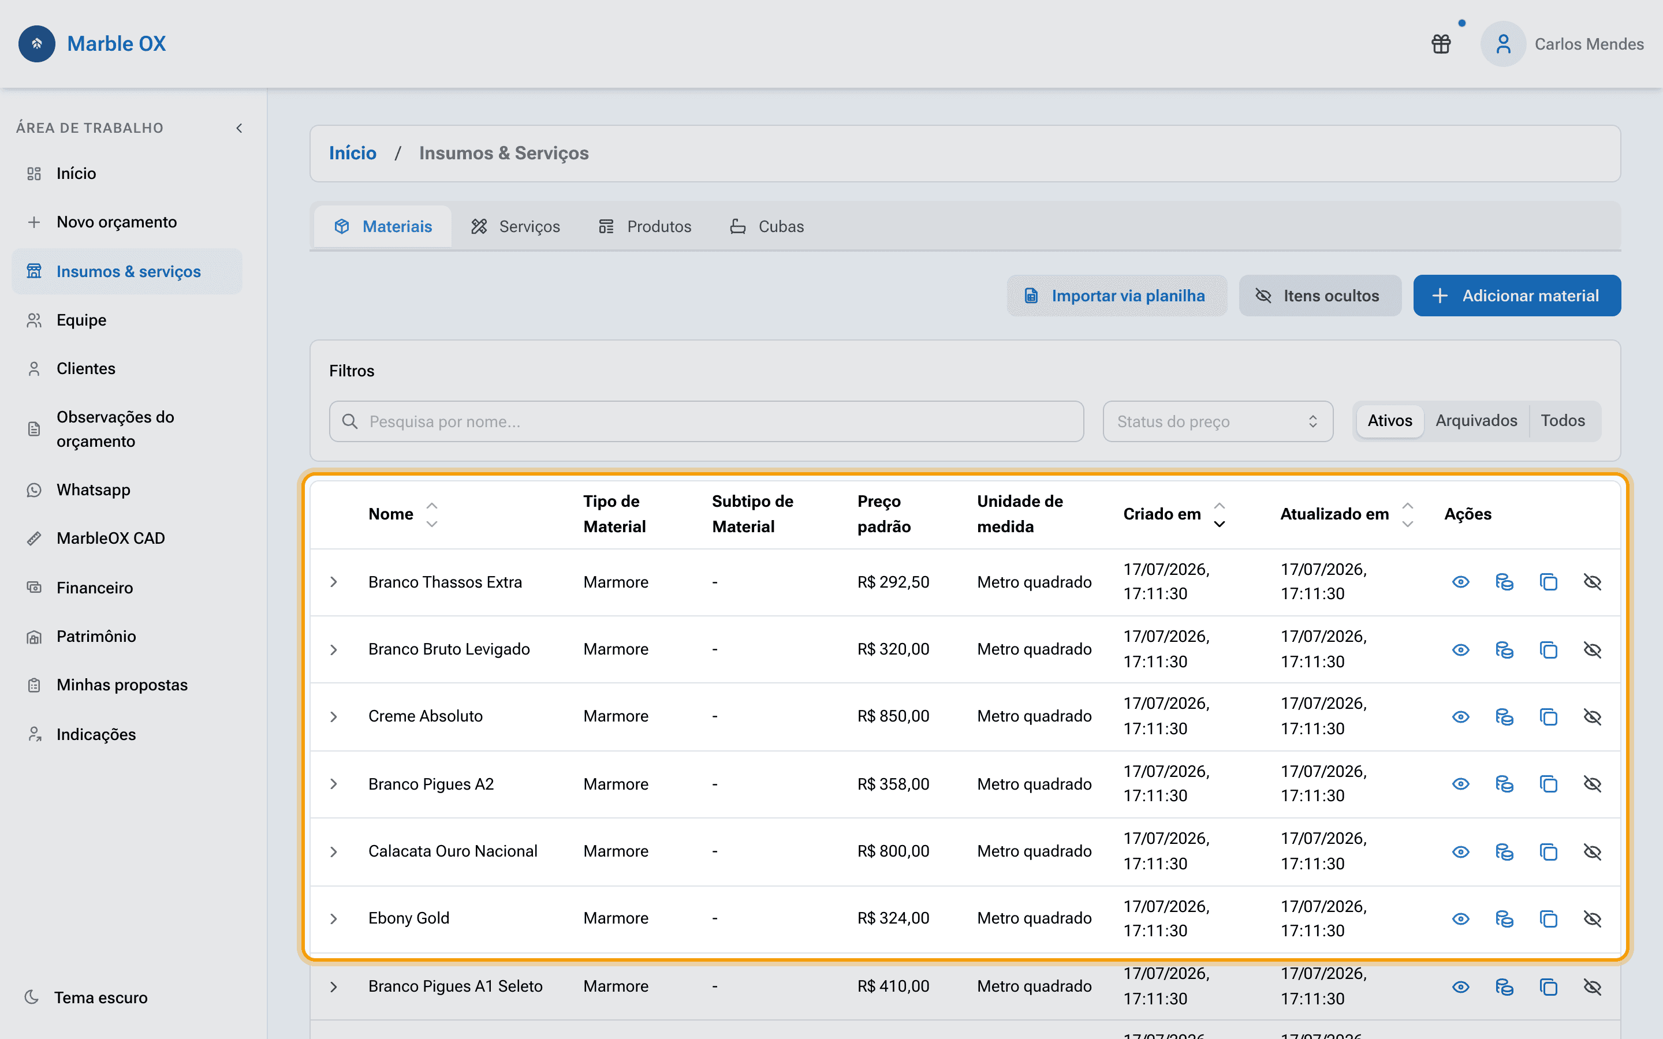Switch to the Produtos tab

point(644,226)
